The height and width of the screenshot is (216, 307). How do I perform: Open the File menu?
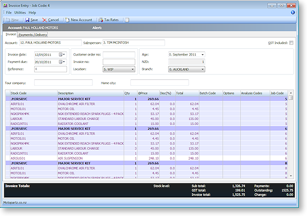pos(9,12)
